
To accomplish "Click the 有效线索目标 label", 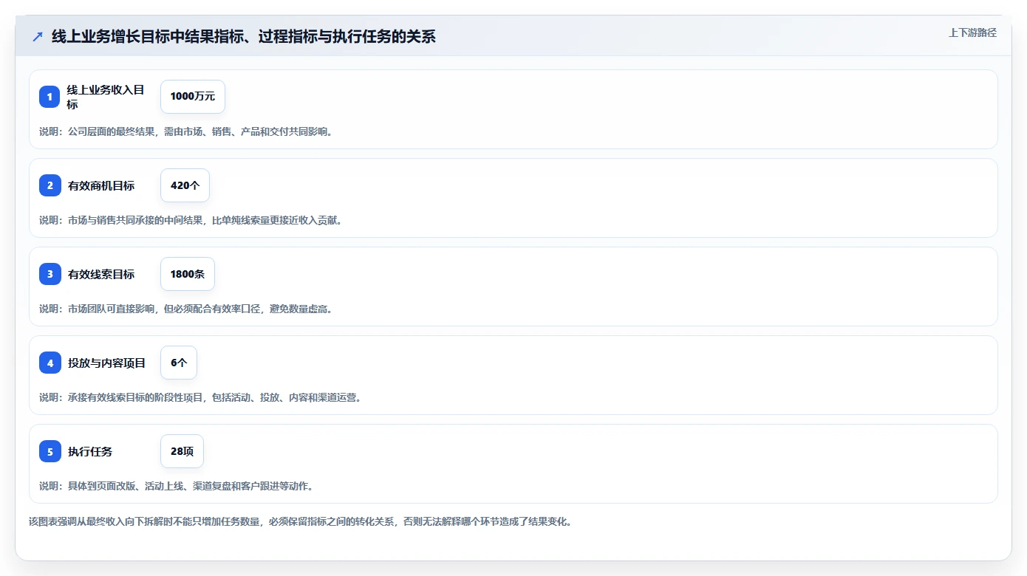I will click(101, 274).
